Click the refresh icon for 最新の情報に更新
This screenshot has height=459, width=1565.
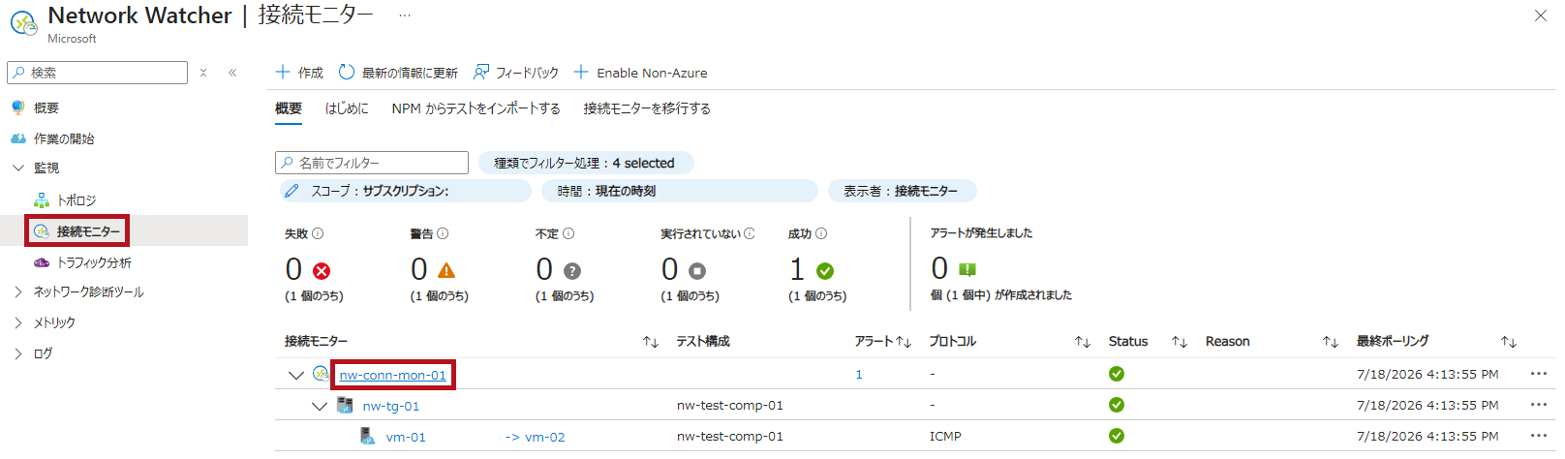tap(347, 72)
